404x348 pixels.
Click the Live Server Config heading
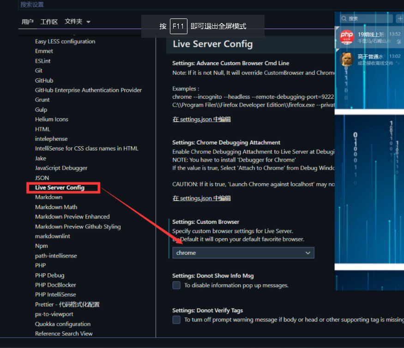213,44
